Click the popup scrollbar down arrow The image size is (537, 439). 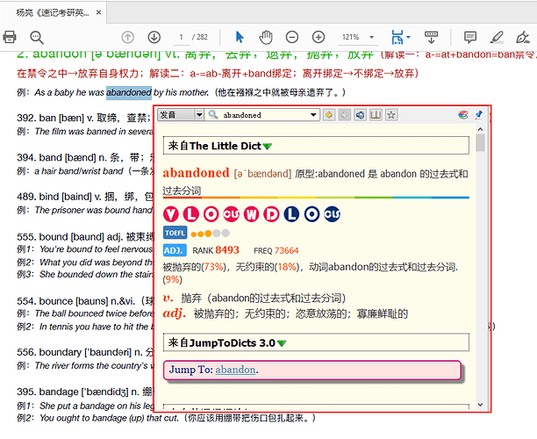(x=480, y=405)
